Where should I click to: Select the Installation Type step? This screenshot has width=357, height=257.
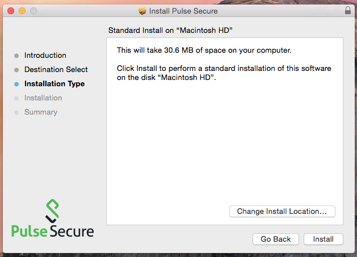tap(54, 84)
